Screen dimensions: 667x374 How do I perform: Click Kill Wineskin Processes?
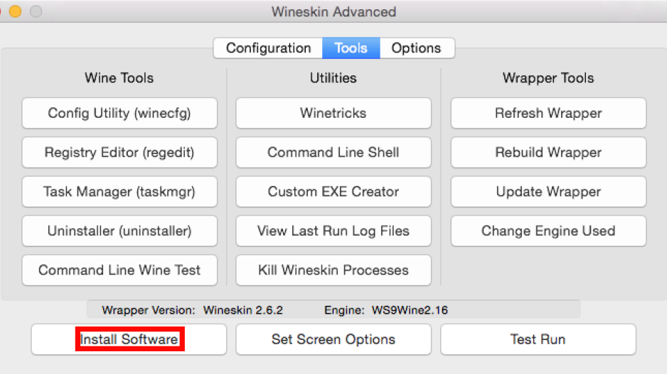(333, 270)
